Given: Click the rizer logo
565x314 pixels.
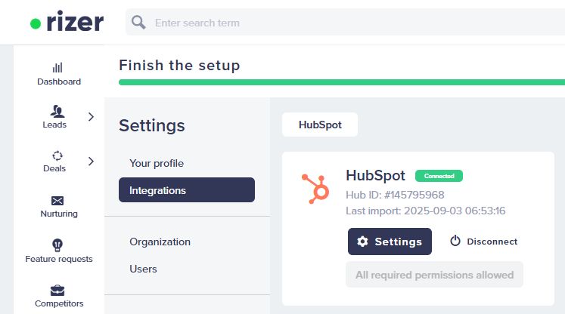Looking at the screenshot, I should coord(67,22).
